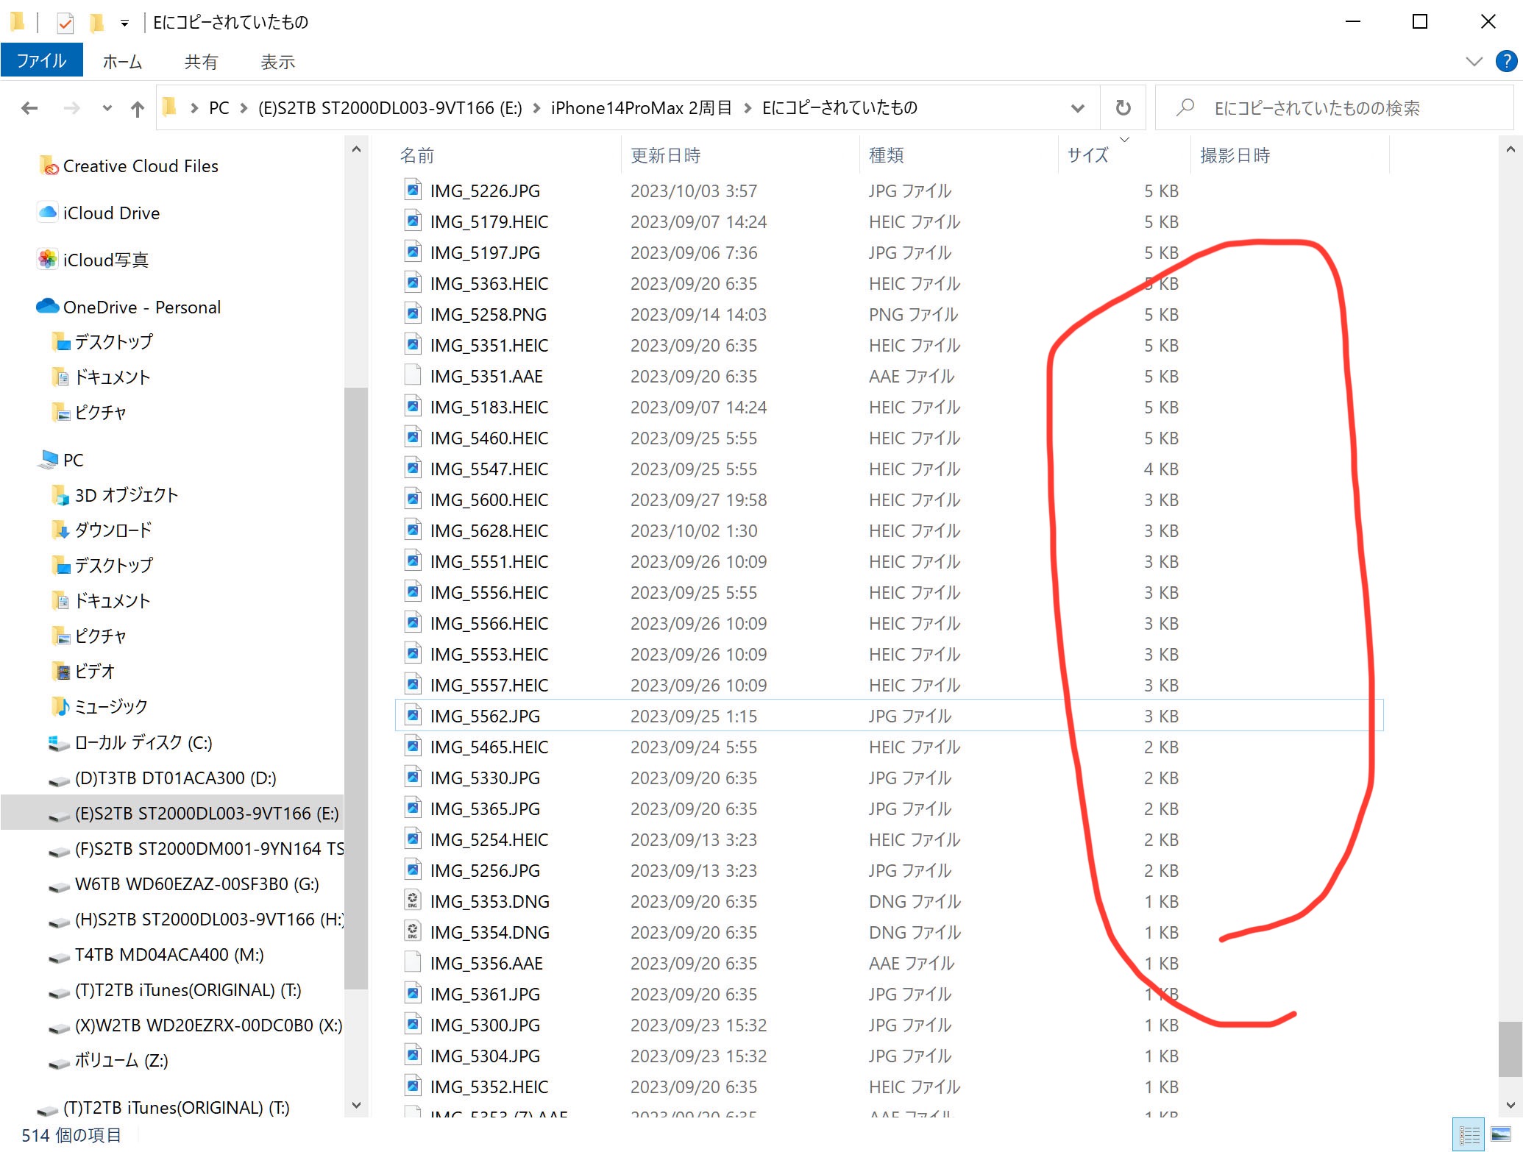Screen dimensions: 1523x1152
Task: Click the Back navigation arrow
Action: pos(29,109)
